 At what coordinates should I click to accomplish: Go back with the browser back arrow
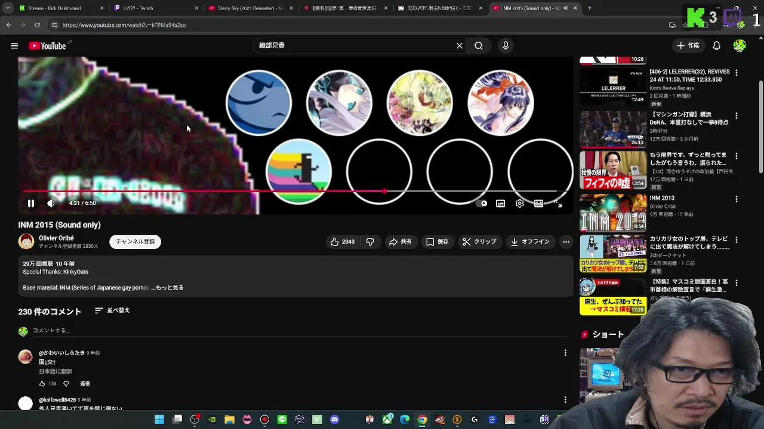click(8, 25)
